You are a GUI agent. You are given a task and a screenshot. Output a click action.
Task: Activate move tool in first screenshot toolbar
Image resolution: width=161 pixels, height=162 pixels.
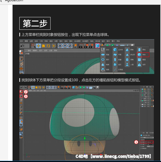(39, 46)
